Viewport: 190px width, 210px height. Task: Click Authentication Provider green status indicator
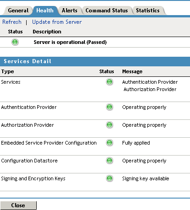(109, 107)
